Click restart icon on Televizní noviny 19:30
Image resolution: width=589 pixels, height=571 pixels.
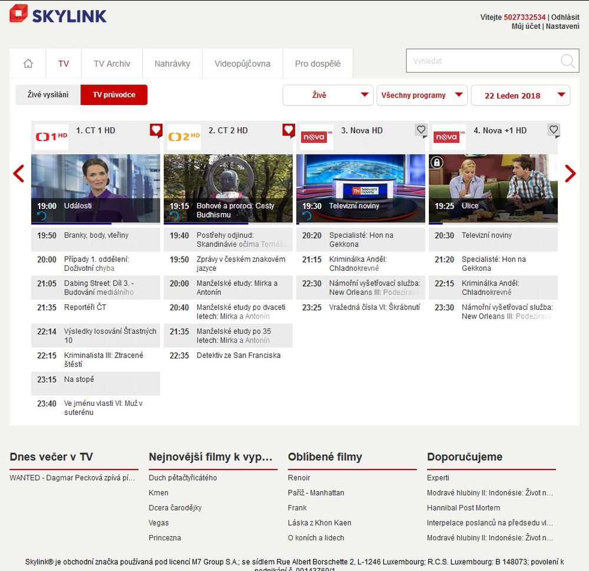(307, 215)
